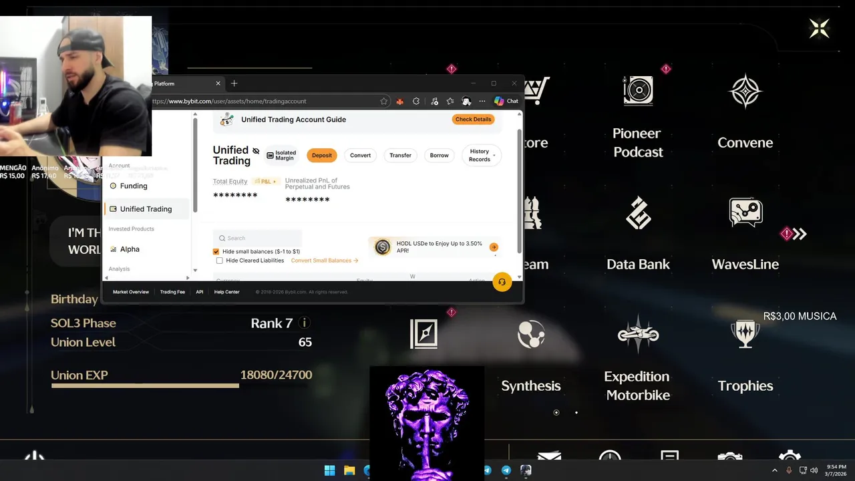
Task: Select Funding in Bybit sidebar
Action: pos(134,186)
